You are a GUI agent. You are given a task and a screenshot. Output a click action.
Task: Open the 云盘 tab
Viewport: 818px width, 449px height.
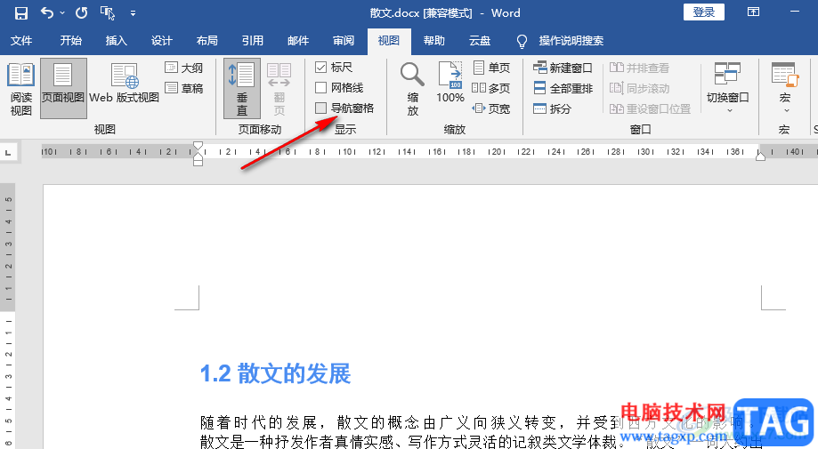[x=480, y=41]
